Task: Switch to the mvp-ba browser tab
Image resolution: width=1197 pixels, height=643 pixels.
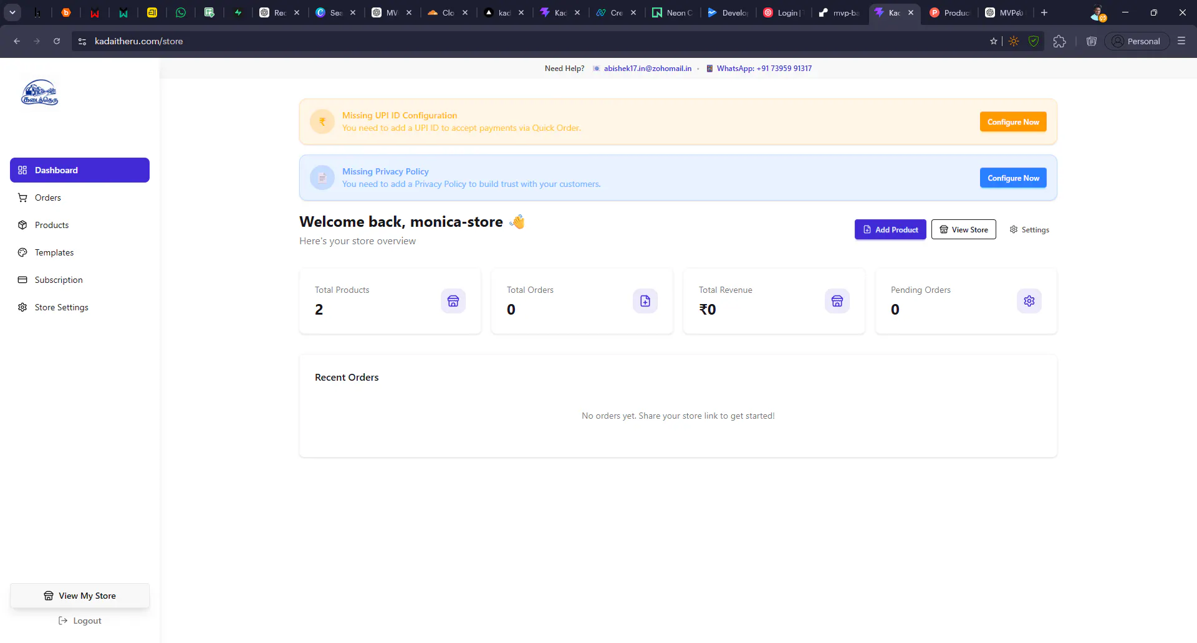Action: [x=840, y=12]
